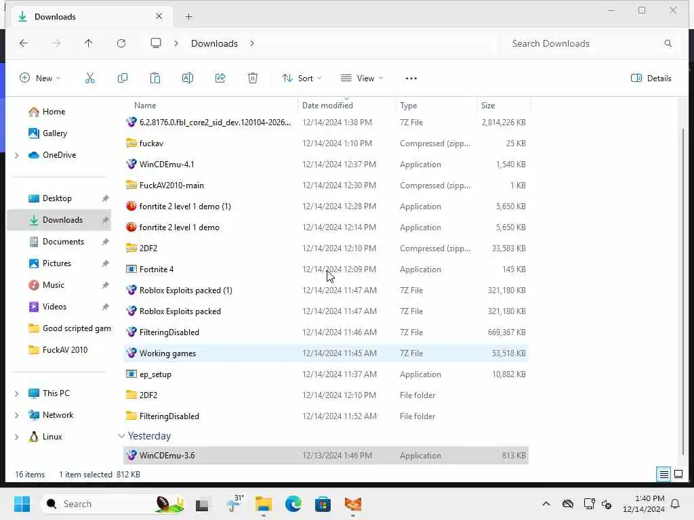Image resolution: width=694 pixels, height=520 pixels.
Task: Select the Fortnite 4 application
Action: 326,269
